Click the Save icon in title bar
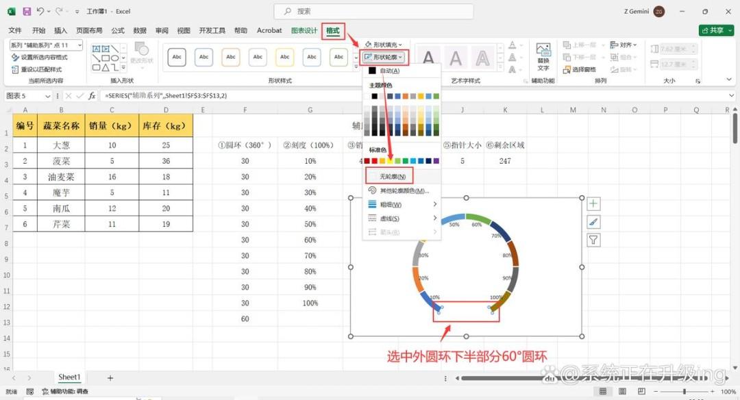740x400 pixels. (x=27, y=12)
